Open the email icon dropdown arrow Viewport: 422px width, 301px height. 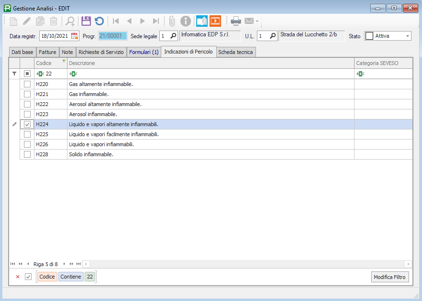pos(257,21)
